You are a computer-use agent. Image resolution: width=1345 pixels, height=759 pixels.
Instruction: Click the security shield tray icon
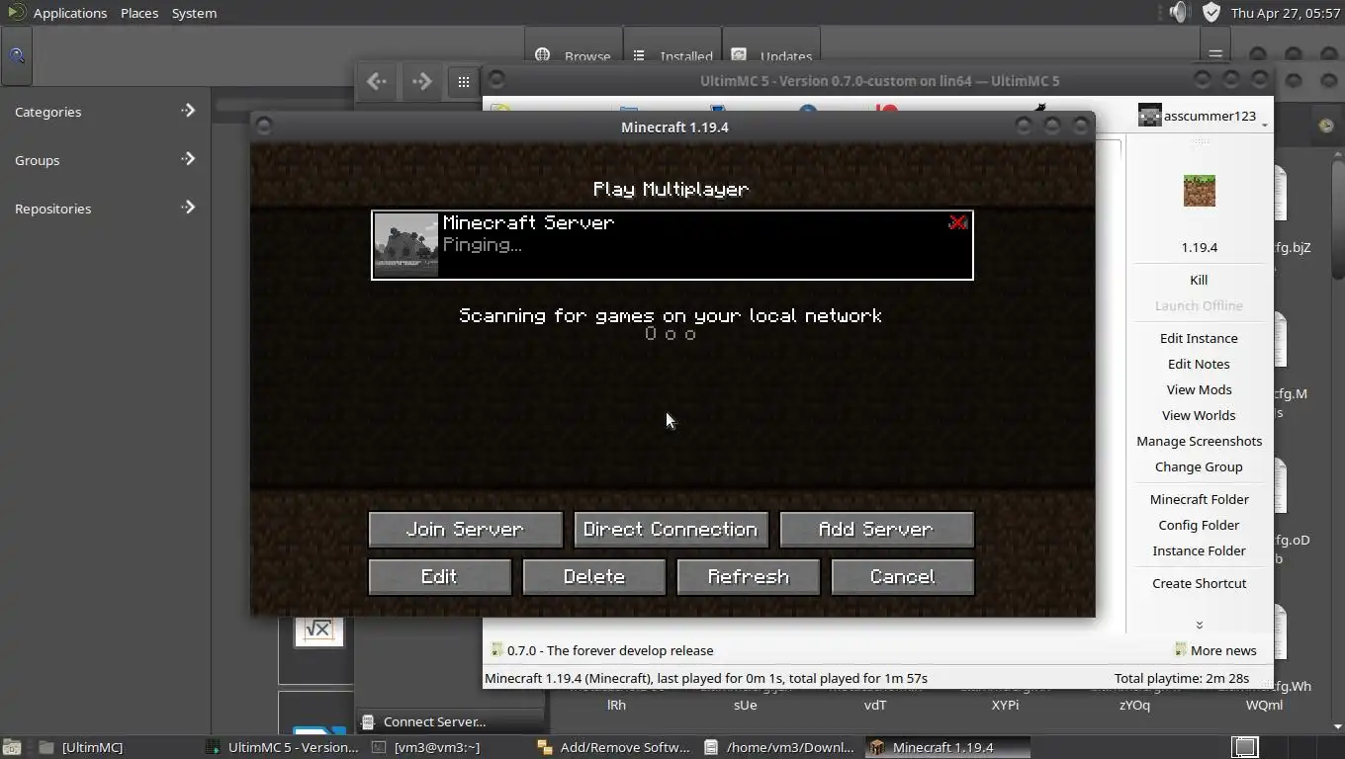[x=1211, y=12]
